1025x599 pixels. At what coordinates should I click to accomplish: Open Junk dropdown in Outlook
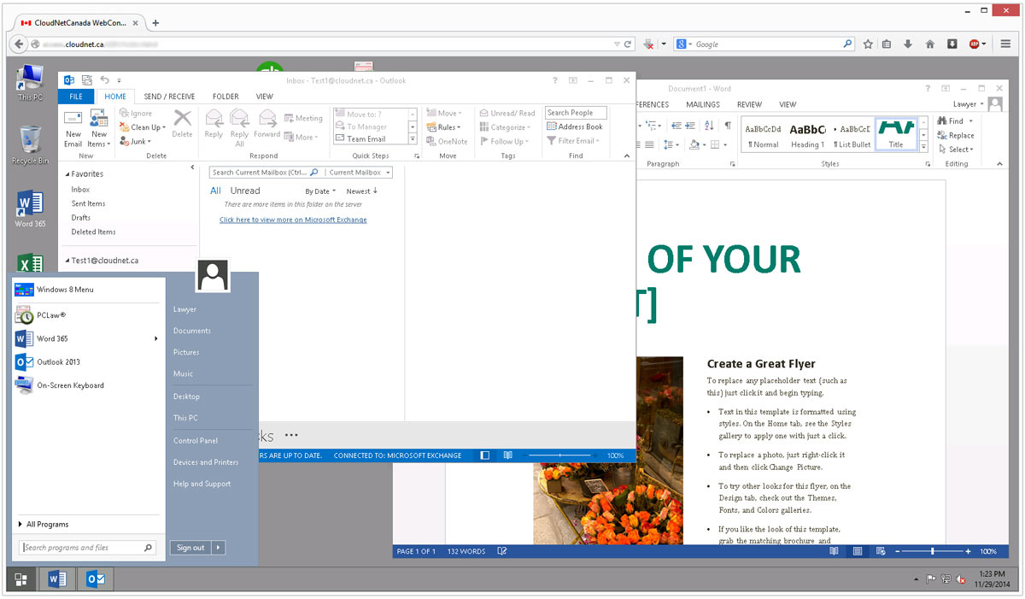(x=136, y=142)
